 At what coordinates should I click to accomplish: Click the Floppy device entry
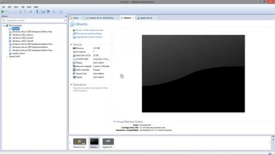[x=79, y=63]
